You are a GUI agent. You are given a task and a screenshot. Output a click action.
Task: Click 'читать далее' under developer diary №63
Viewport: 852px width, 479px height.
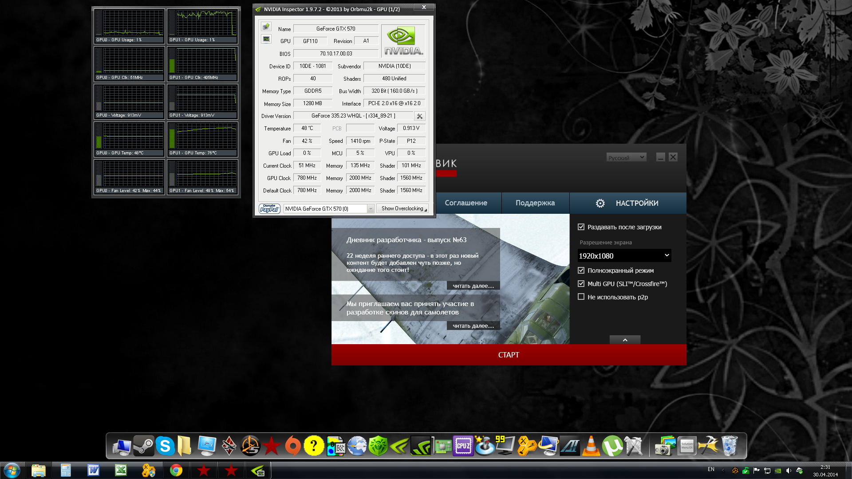point(473,286)
